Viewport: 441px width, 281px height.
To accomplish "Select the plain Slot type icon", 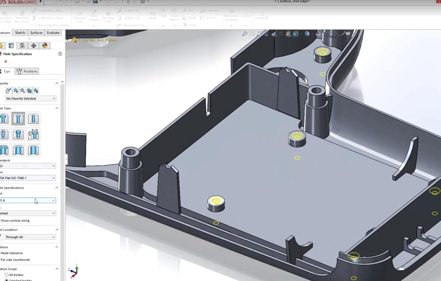I will (x=33, y=150).
